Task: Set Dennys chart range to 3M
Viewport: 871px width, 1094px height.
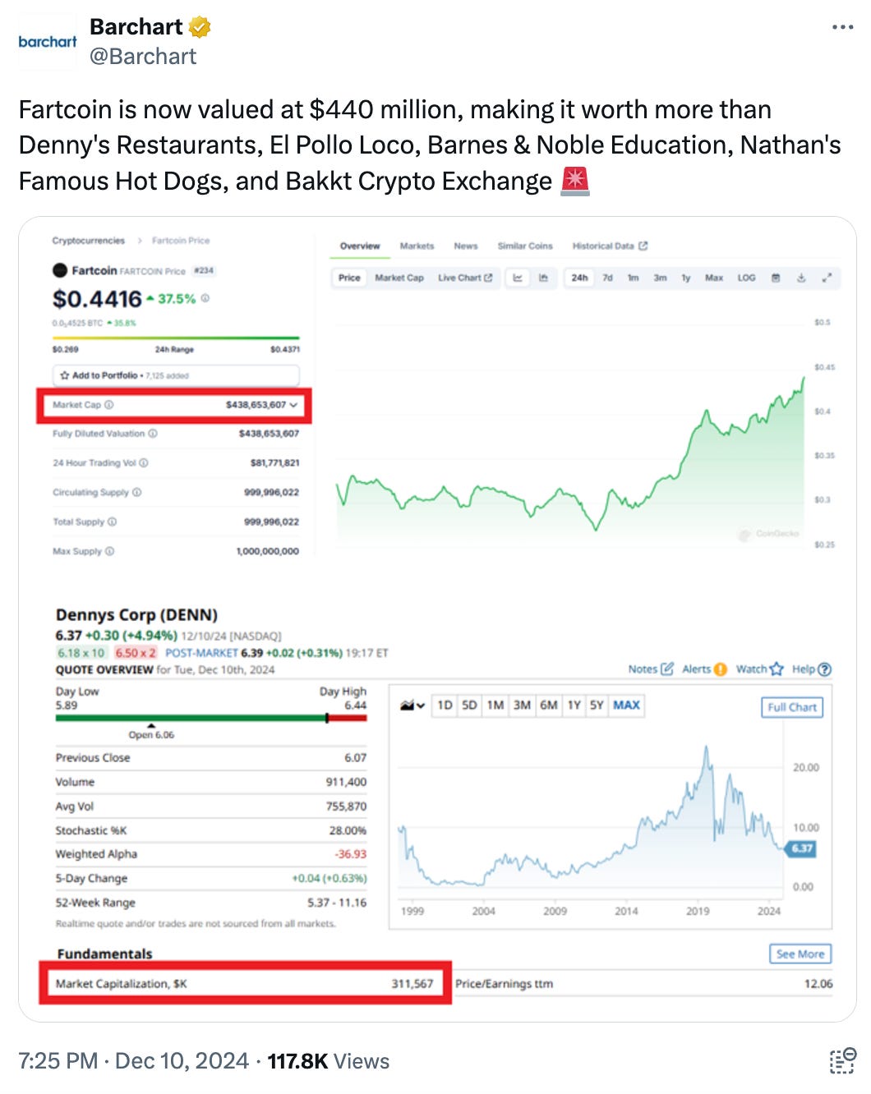Action: pos(522,706)
